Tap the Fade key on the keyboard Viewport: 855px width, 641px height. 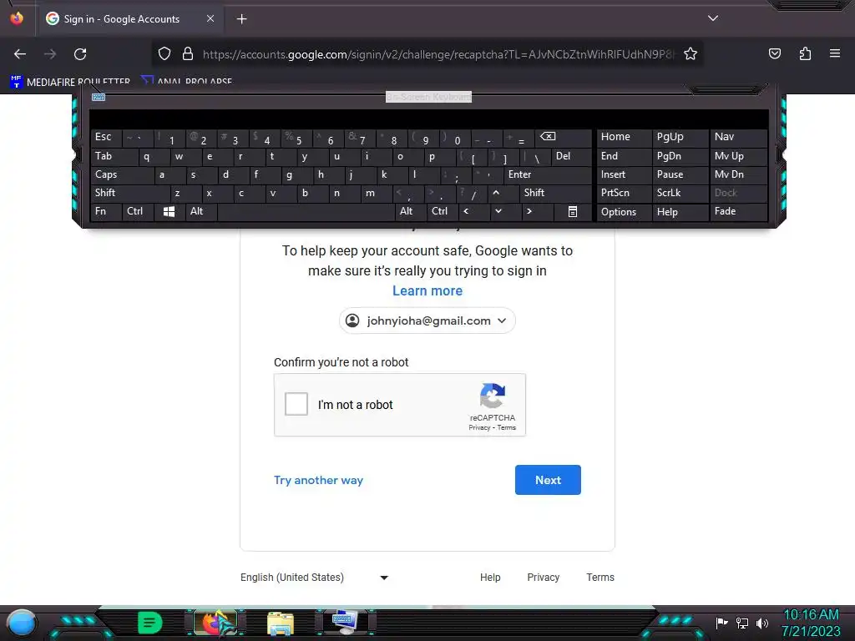738,211
